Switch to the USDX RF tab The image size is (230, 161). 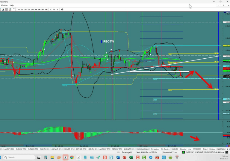(175, 149)
